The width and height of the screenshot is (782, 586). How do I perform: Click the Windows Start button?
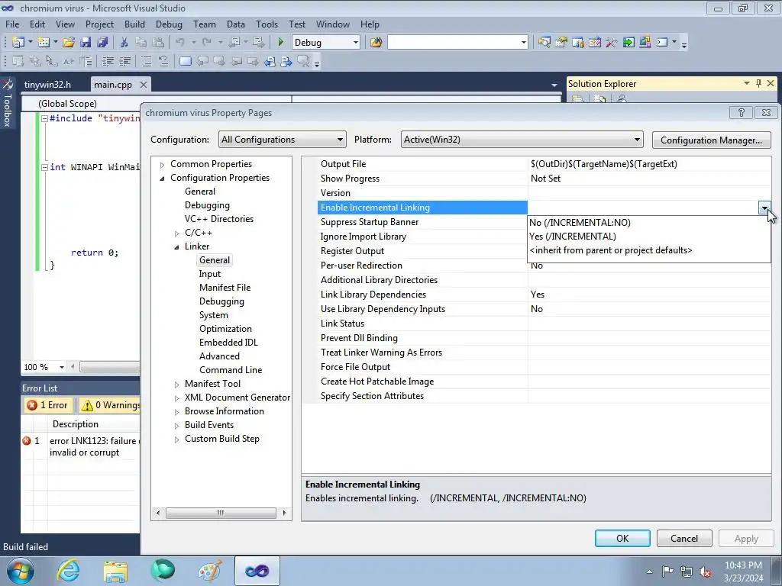pyautogui.click(x=20, y=571)
